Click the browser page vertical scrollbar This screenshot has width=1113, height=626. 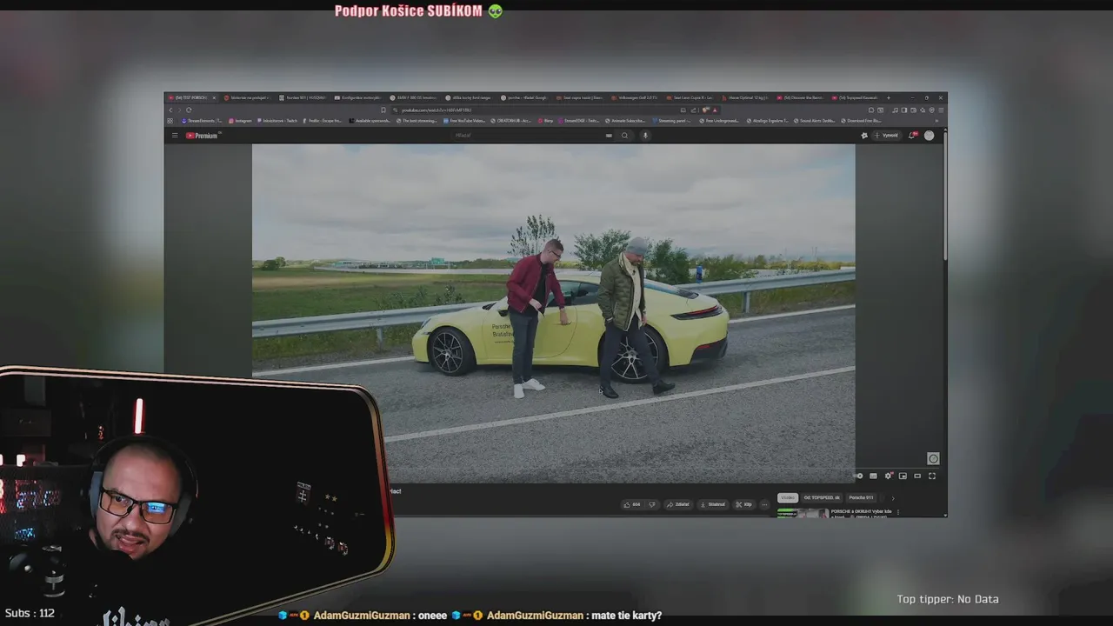pyautogui.click(x=944, y=195)
